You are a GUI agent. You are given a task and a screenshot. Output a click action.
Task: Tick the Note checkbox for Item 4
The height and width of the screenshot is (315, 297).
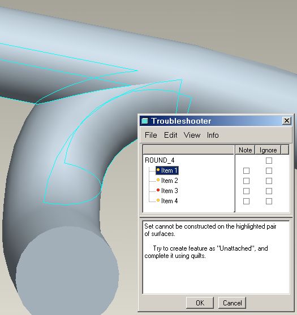[x=246, y=201]
